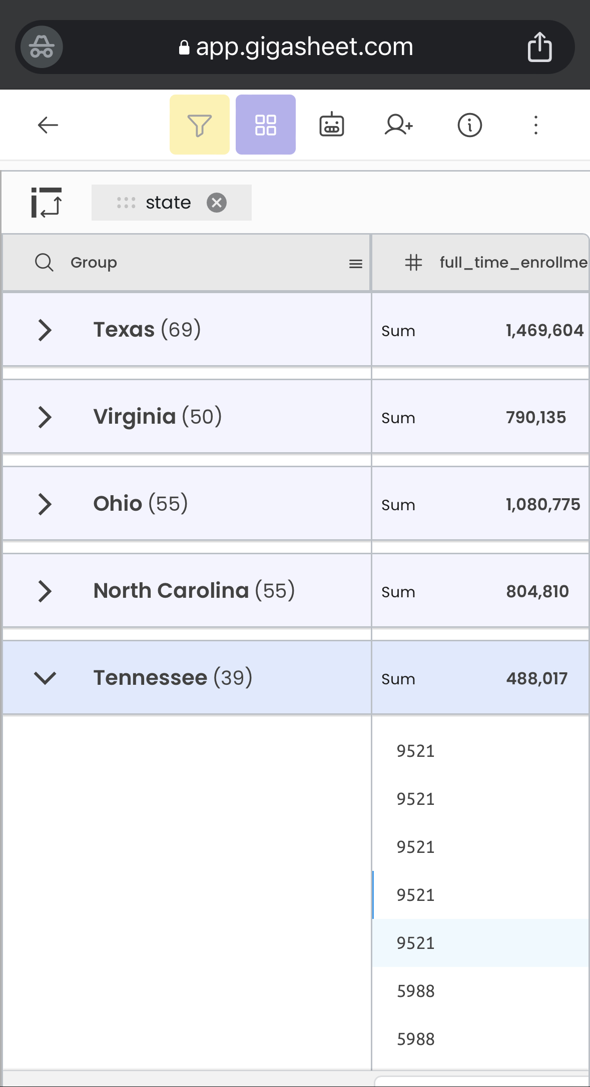590x1087 pixels.
Task: Select the first 5988 cell
Action: tap(416, 991)
